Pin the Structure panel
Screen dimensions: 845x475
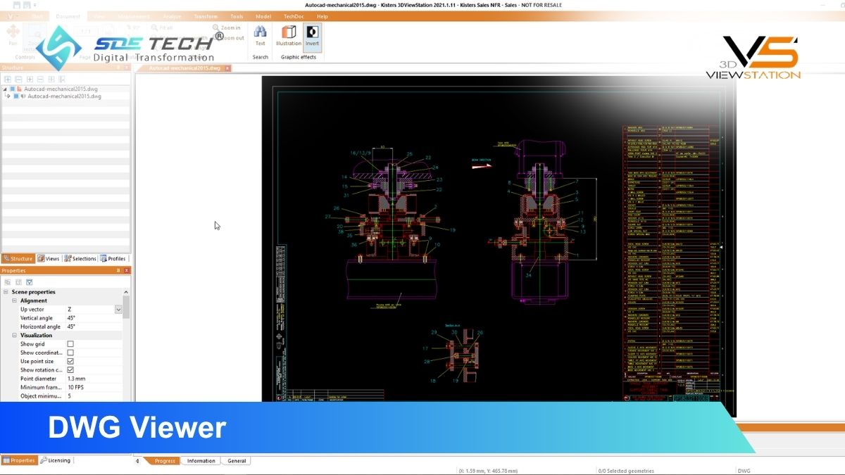click(118, 68)
